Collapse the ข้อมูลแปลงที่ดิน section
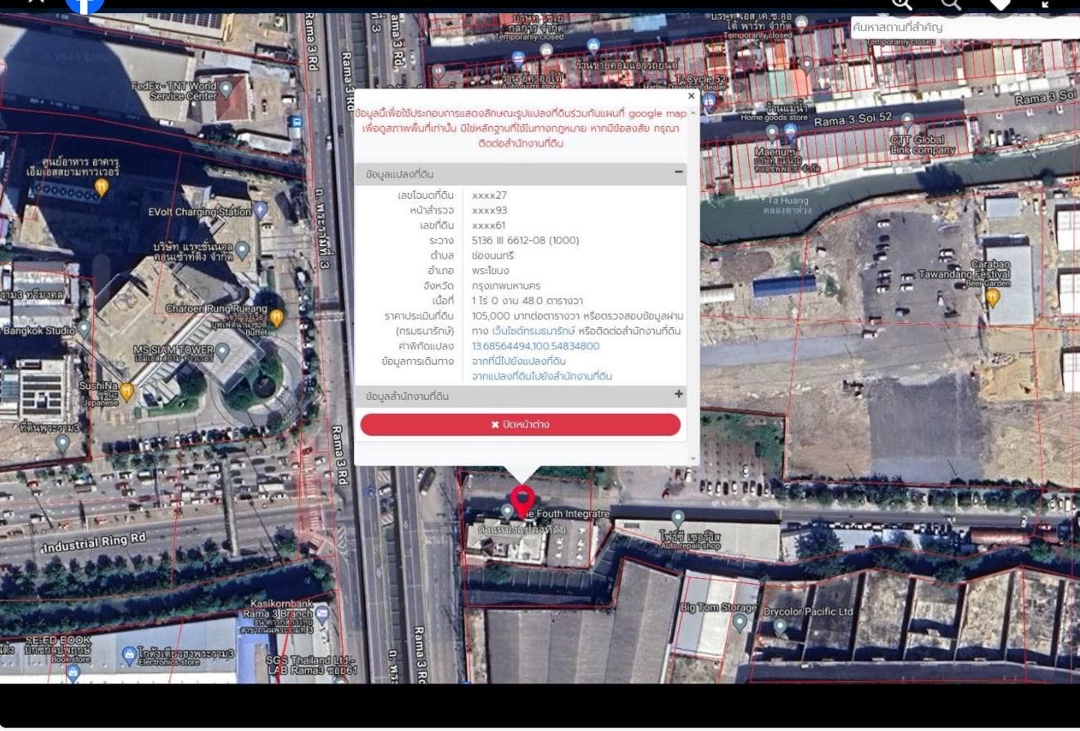1080x731 pixels. pyautogui.click(x=678, y=173)
